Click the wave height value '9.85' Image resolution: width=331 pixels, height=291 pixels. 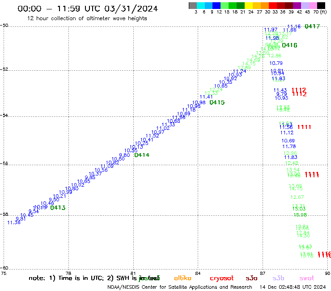pos(90,178)
